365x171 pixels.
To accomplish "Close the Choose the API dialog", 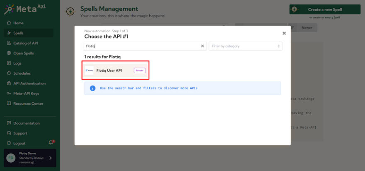I will tap(284, 33).
